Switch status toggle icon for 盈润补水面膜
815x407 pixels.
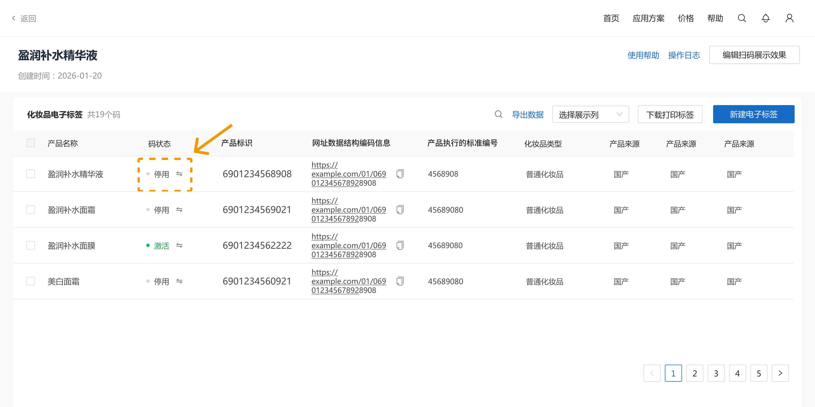[x=179, y=246]
